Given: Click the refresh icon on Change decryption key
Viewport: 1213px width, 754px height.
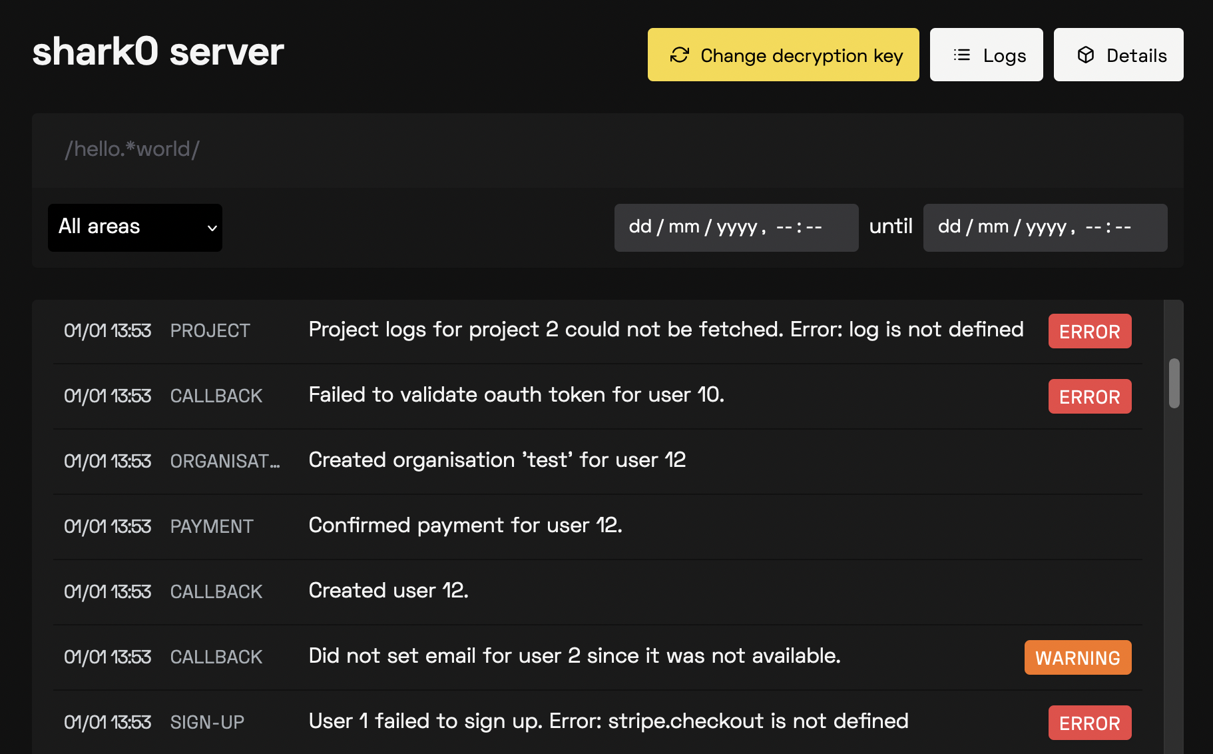Looking at the screenshot, I should coord(679,55).
